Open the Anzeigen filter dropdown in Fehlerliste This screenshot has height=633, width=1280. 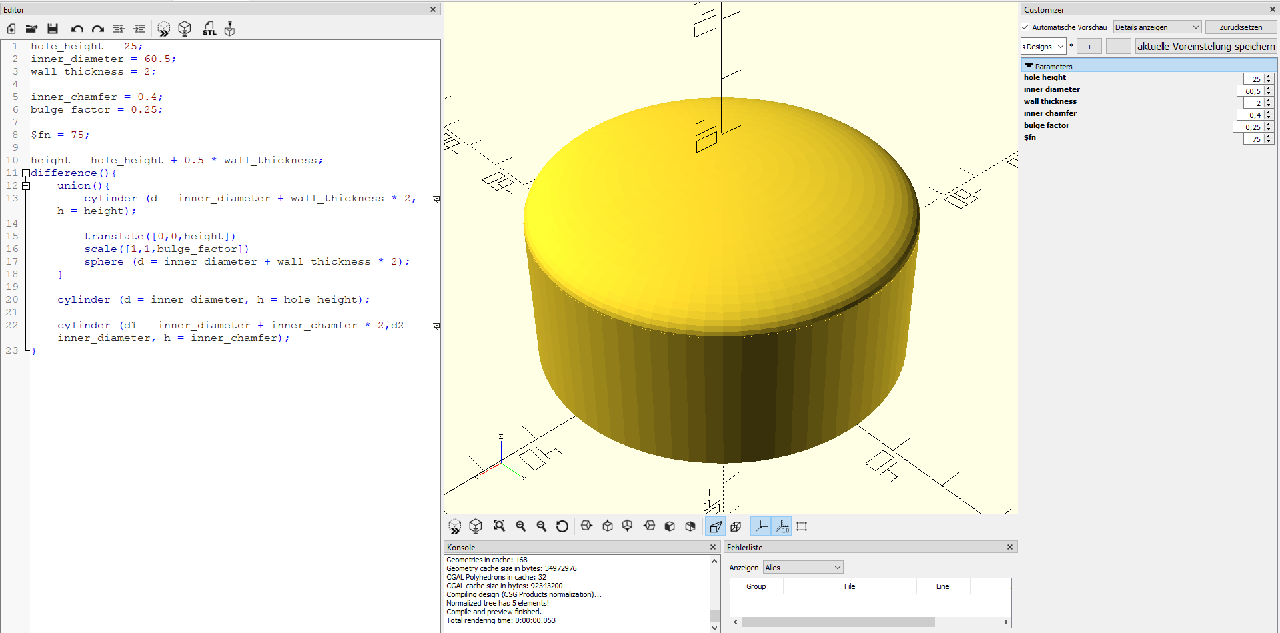[802, 567]
